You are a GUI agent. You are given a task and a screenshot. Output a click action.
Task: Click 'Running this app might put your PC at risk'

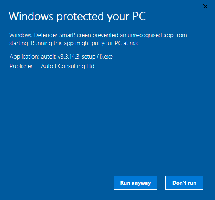click(x=85, y=43)
